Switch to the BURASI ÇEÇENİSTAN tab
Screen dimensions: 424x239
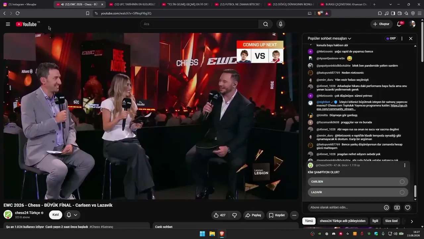click(344, 4)
